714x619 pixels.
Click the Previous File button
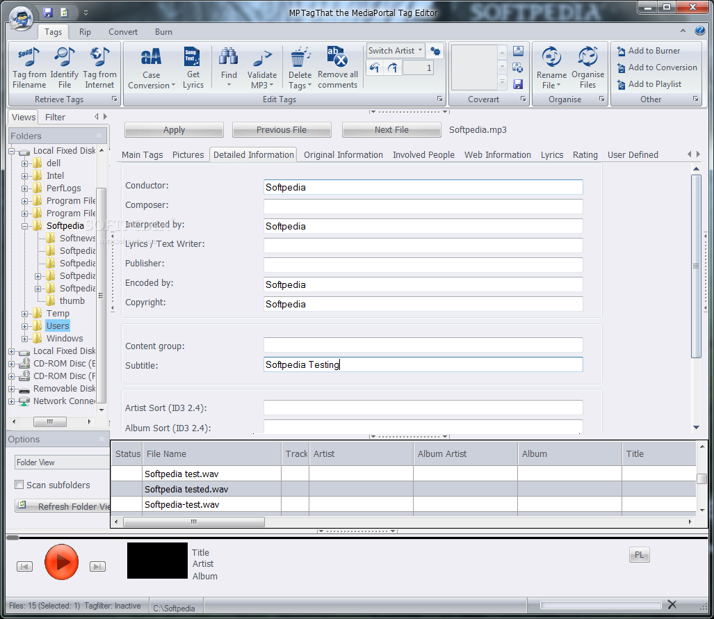(282, 130)
